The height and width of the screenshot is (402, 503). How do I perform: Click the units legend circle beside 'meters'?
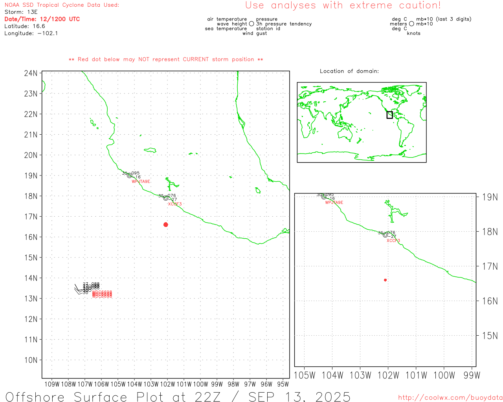pos(411,24)
